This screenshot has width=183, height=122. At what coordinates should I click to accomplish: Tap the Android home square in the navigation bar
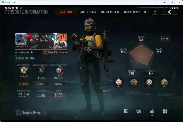(55, 118)
